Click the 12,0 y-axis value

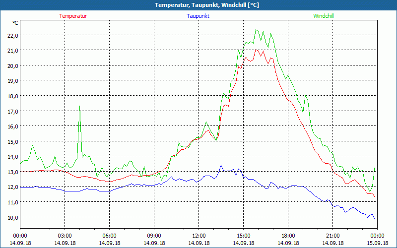coord(13,187)
